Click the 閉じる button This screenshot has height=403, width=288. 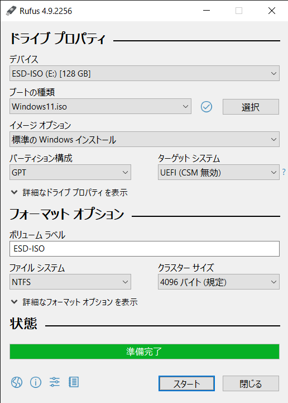[251, 384]
